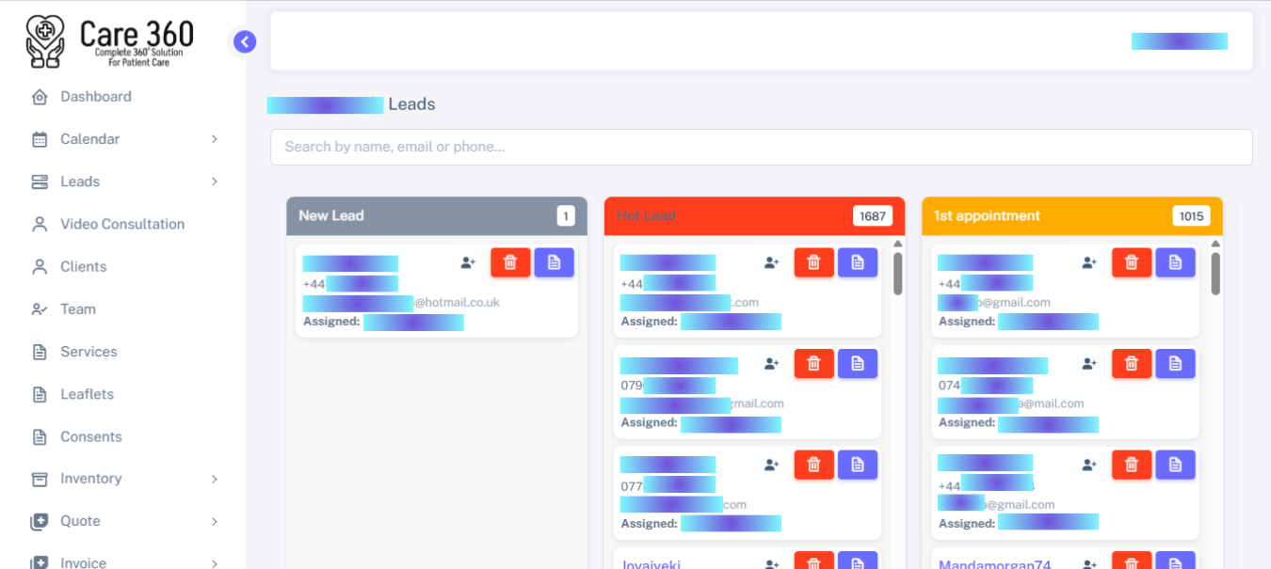The width and height of the screenshot is (1271, 569).
Task: Delete the third 1st appointment card
Action: click(x=1132, y=465)
